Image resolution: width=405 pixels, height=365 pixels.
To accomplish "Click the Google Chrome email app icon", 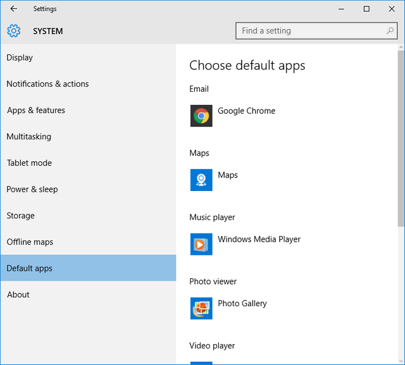I will (201, 116).
